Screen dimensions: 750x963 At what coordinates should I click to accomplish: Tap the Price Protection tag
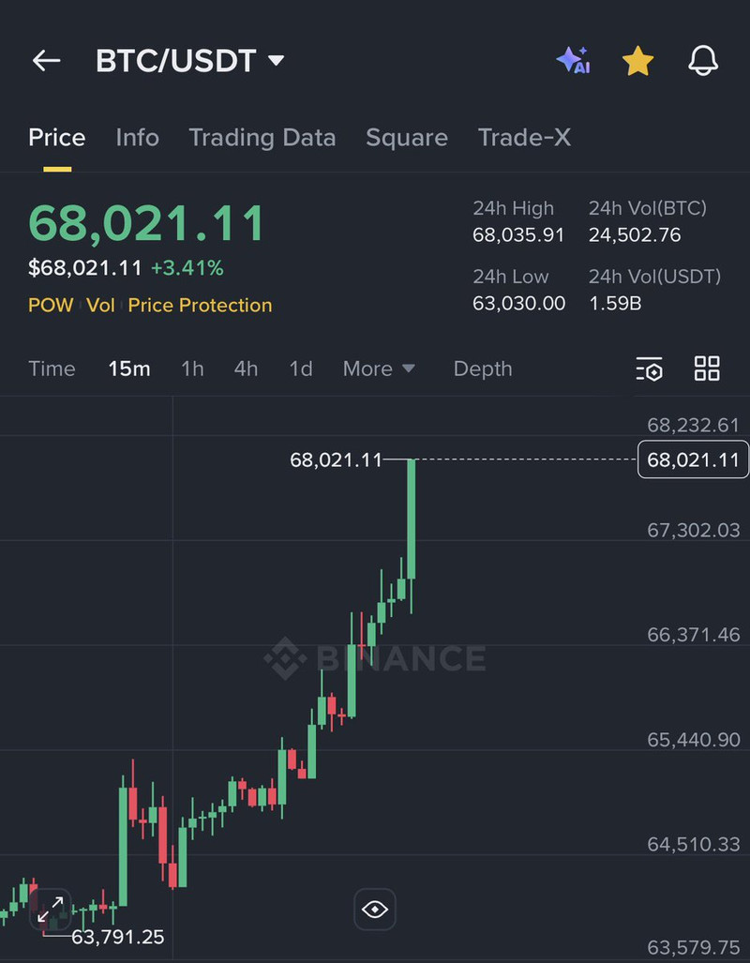click(x=200, y=306)
